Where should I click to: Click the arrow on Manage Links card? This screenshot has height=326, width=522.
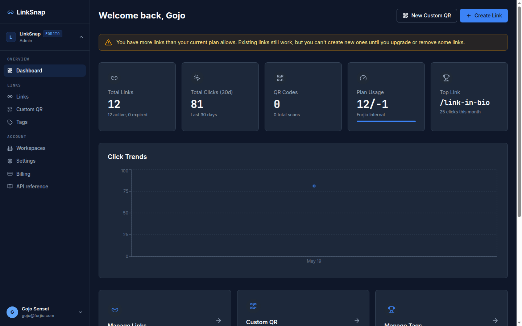click(219, 321)
